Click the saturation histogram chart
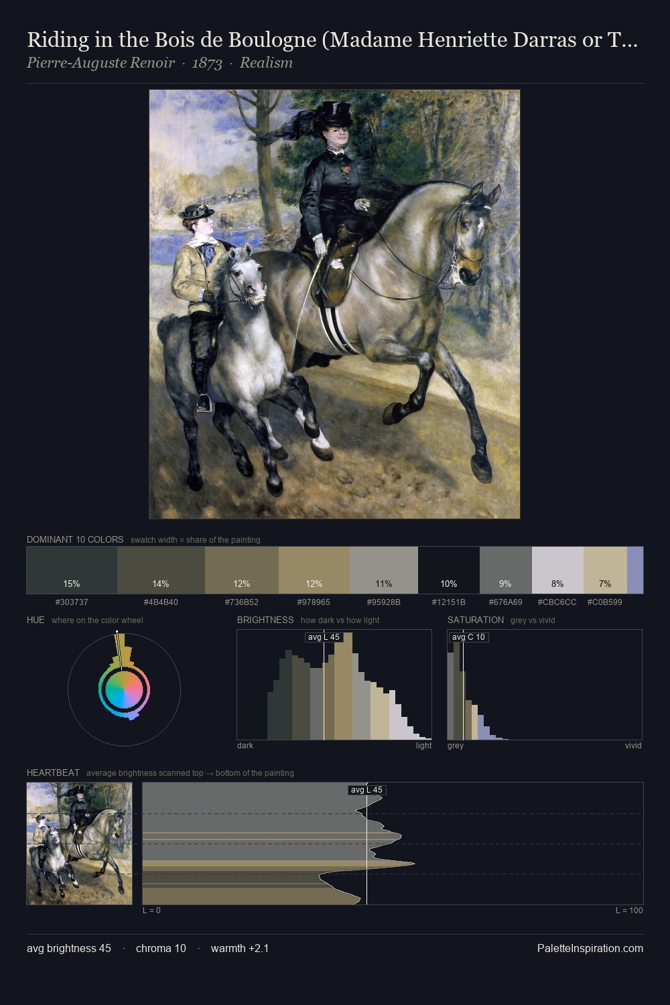Viewport: 670px width, 1005px height. click(x=545, y=685)
